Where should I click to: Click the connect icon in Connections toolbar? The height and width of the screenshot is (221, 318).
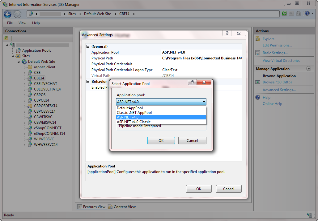(6, 38)
